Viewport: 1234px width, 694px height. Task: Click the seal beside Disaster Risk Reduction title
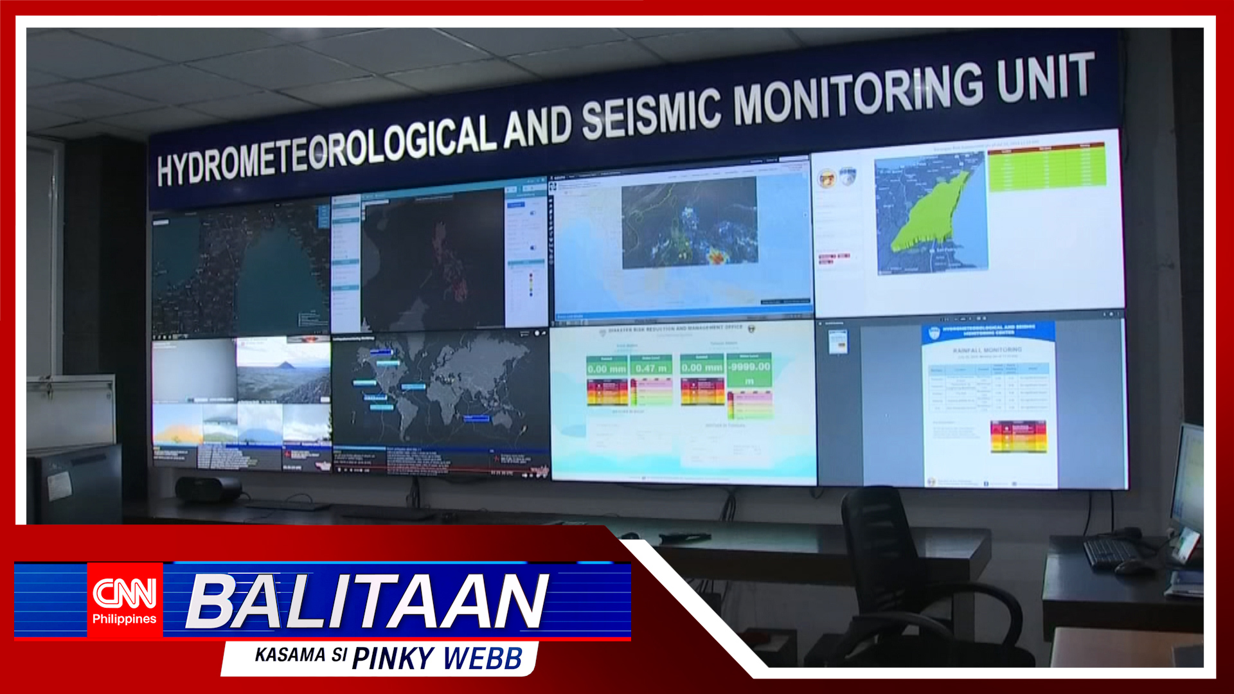click(x=751, y=328)
